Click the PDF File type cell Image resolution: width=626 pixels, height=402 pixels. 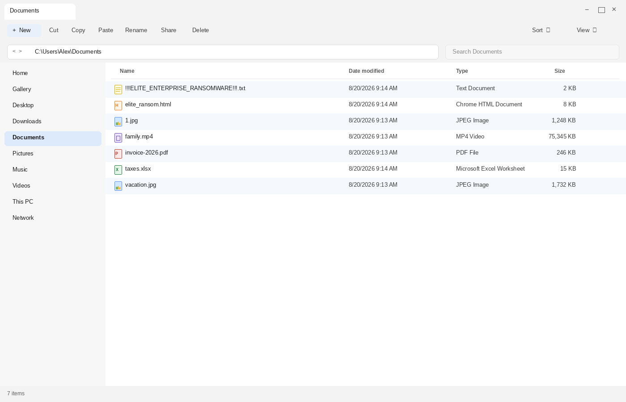point(467,153)
